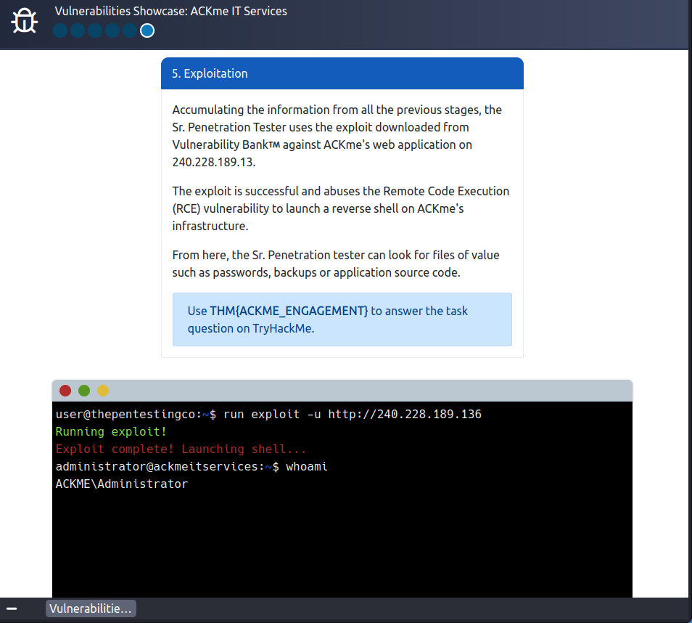Click the green 'Running exploit!' terminal line
This screenshot has height=623, width=692.
point(111,432)
